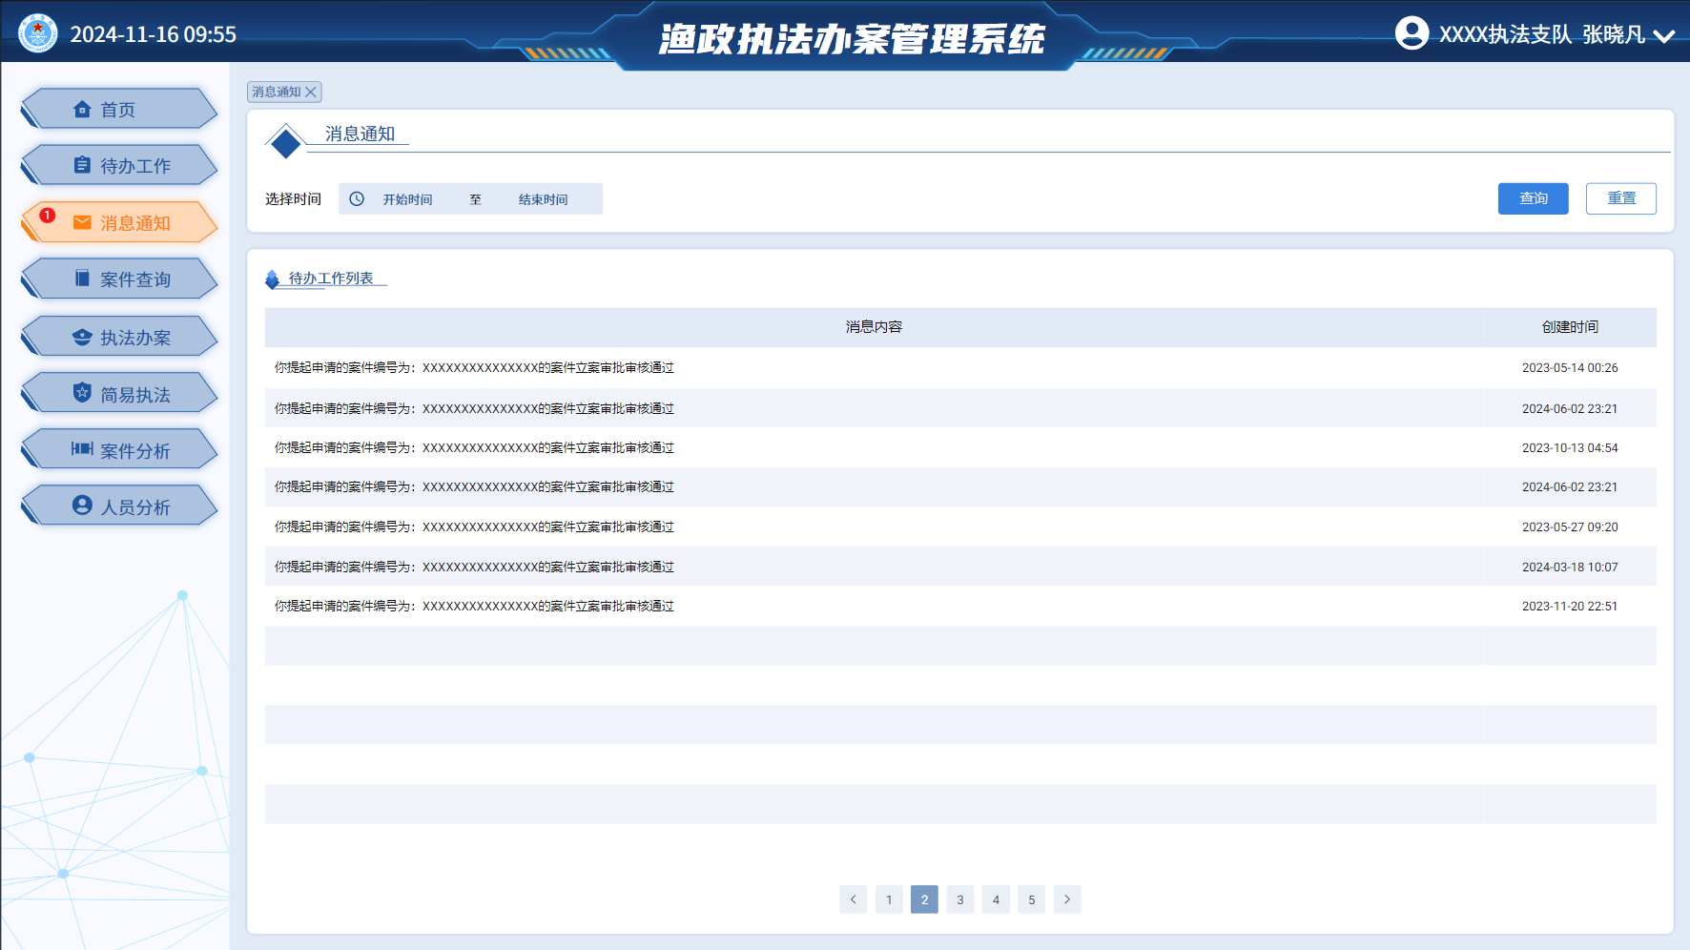Select the 结束时间 end date field
This screenshot has width=1690, height=950.
tap(544, 199)
